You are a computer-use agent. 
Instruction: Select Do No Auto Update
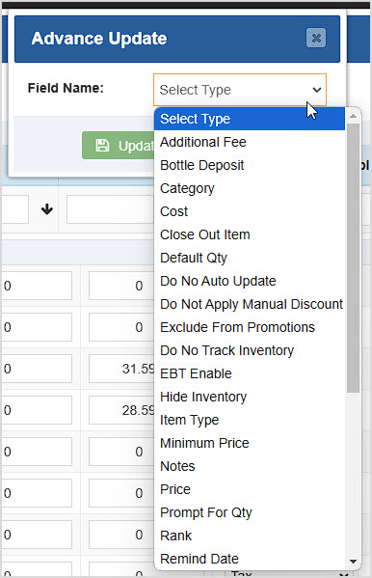click(x=250, y=281)
